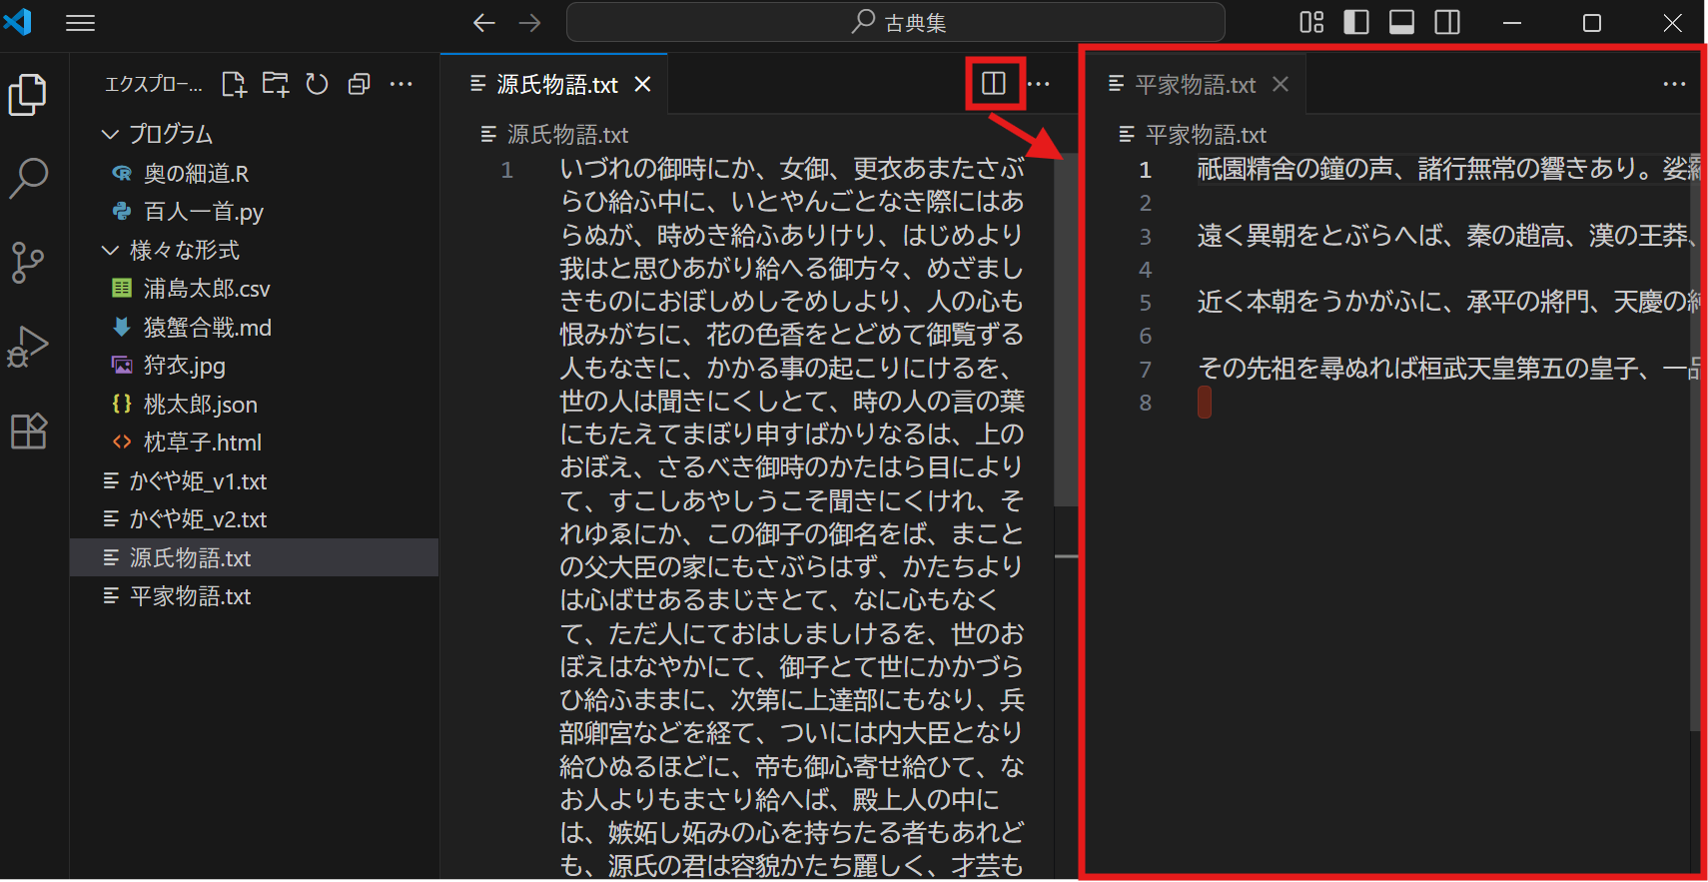This screenshot has height=882, width=1708.
Task: Click line 7 text その先祖を尋ぬれば
Action: (x=1308, y=370)
